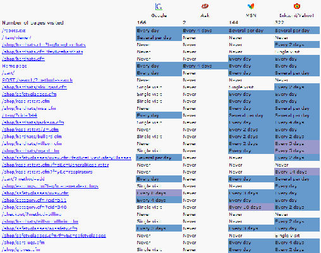Click Google's purple cell in the uvex.cfm row
Screen dimensions: 321x253
click(159, 193)
